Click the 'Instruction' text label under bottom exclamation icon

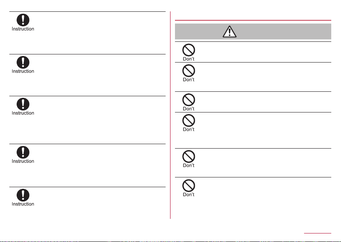[23, 204]
